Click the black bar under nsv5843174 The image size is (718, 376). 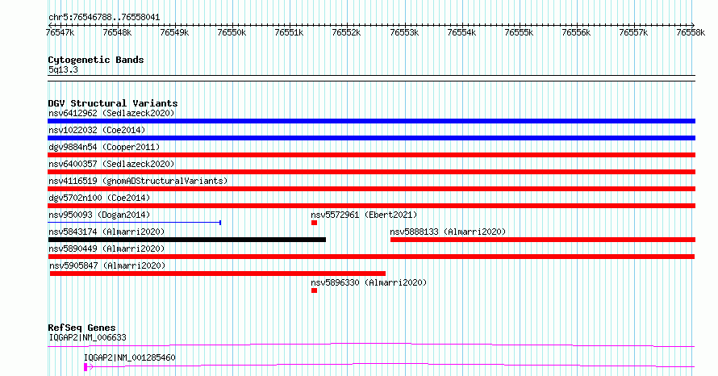click(x=187, y=240)
